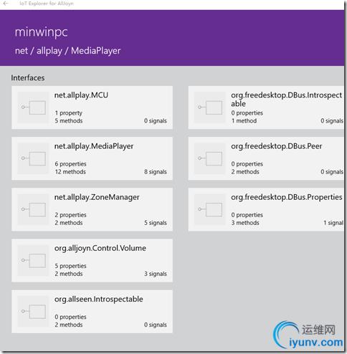Click '0 properties' under org.allseen.Introspectable
This screenshot has width=347, height=354.
coord(70,317)
